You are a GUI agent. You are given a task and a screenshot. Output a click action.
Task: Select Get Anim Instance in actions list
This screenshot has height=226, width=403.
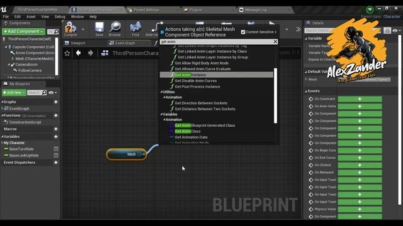tap(217, 75)
